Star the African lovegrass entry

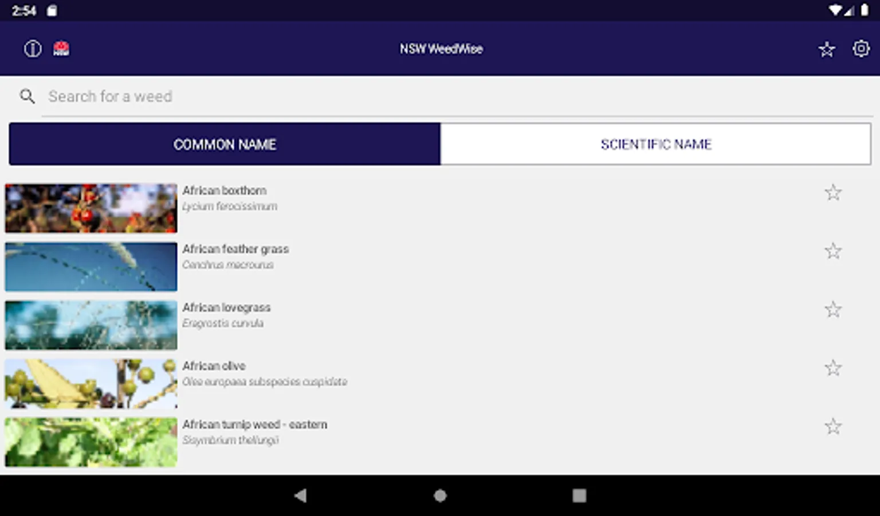834,309
